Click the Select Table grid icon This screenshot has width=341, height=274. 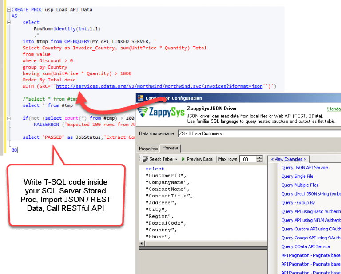click(145, 159)
